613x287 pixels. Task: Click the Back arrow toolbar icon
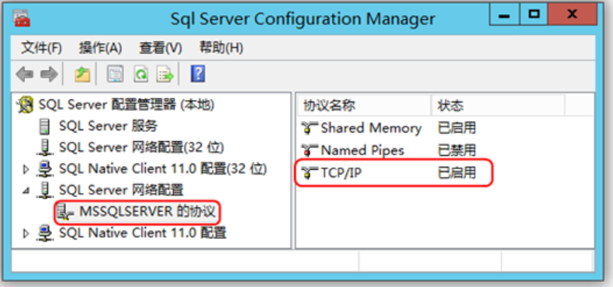[x=24, y=74]
